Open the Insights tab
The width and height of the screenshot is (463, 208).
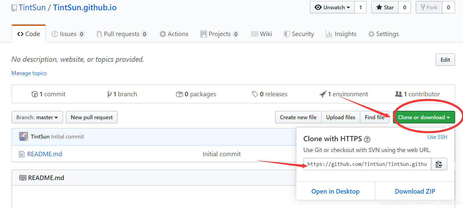pyautogui.click(x=341, y=34)
